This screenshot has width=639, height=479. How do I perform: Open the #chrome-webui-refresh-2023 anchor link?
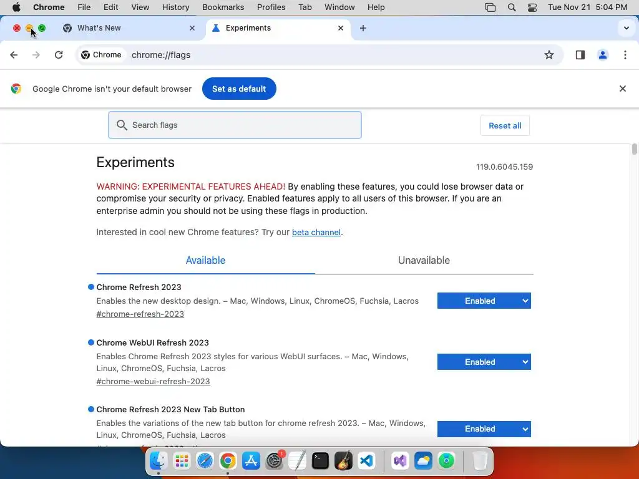click(154, 381)
